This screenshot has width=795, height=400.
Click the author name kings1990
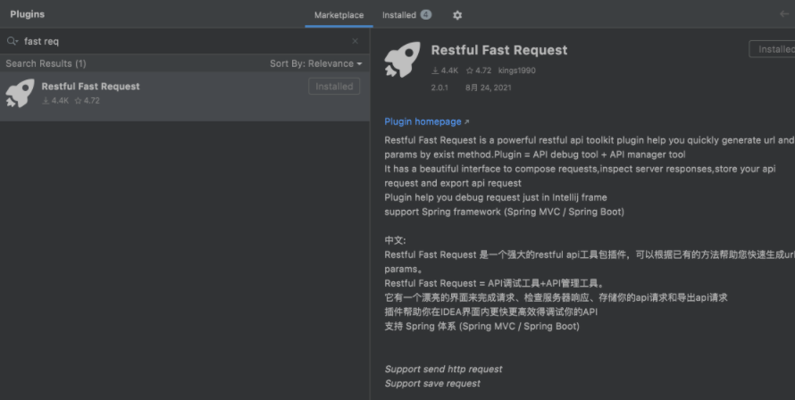click(x=516, y=71)
